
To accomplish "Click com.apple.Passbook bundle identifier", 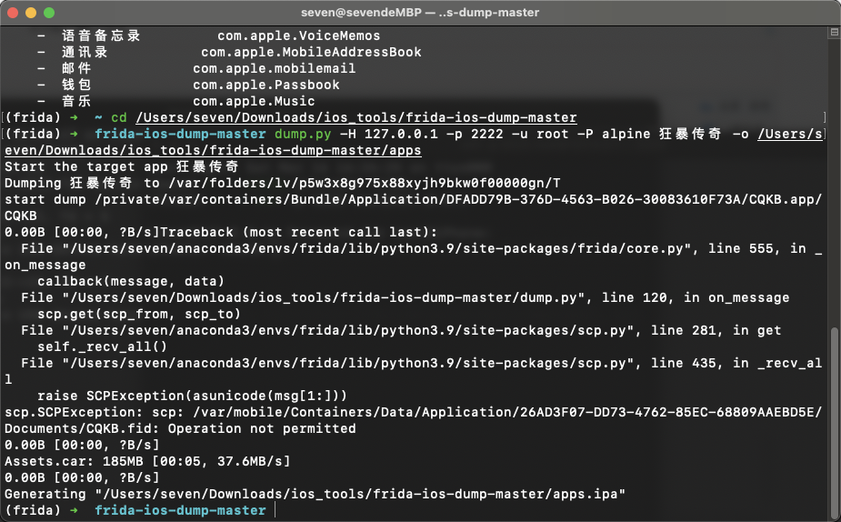I will pos(266,85).
